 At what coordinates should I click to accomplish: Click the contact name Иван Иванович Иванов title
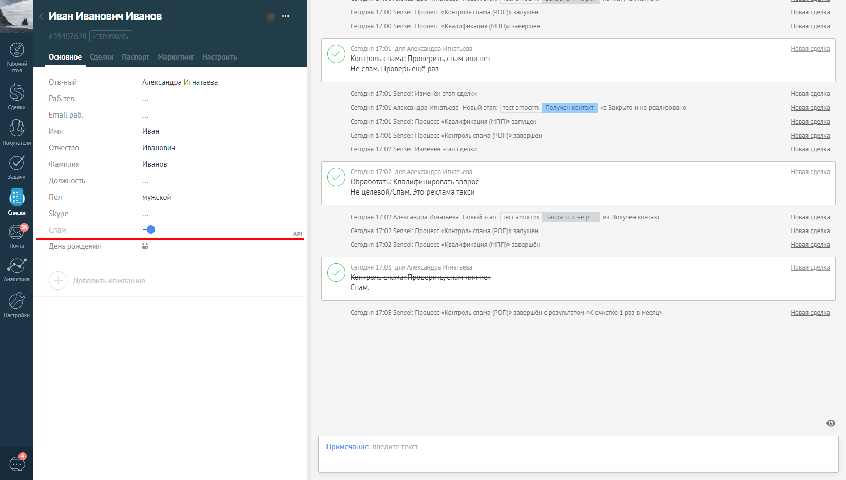coord(105,16)
